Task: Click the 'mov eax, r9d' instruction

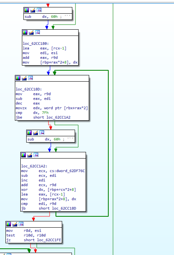Action: click(x=33, y=94)
